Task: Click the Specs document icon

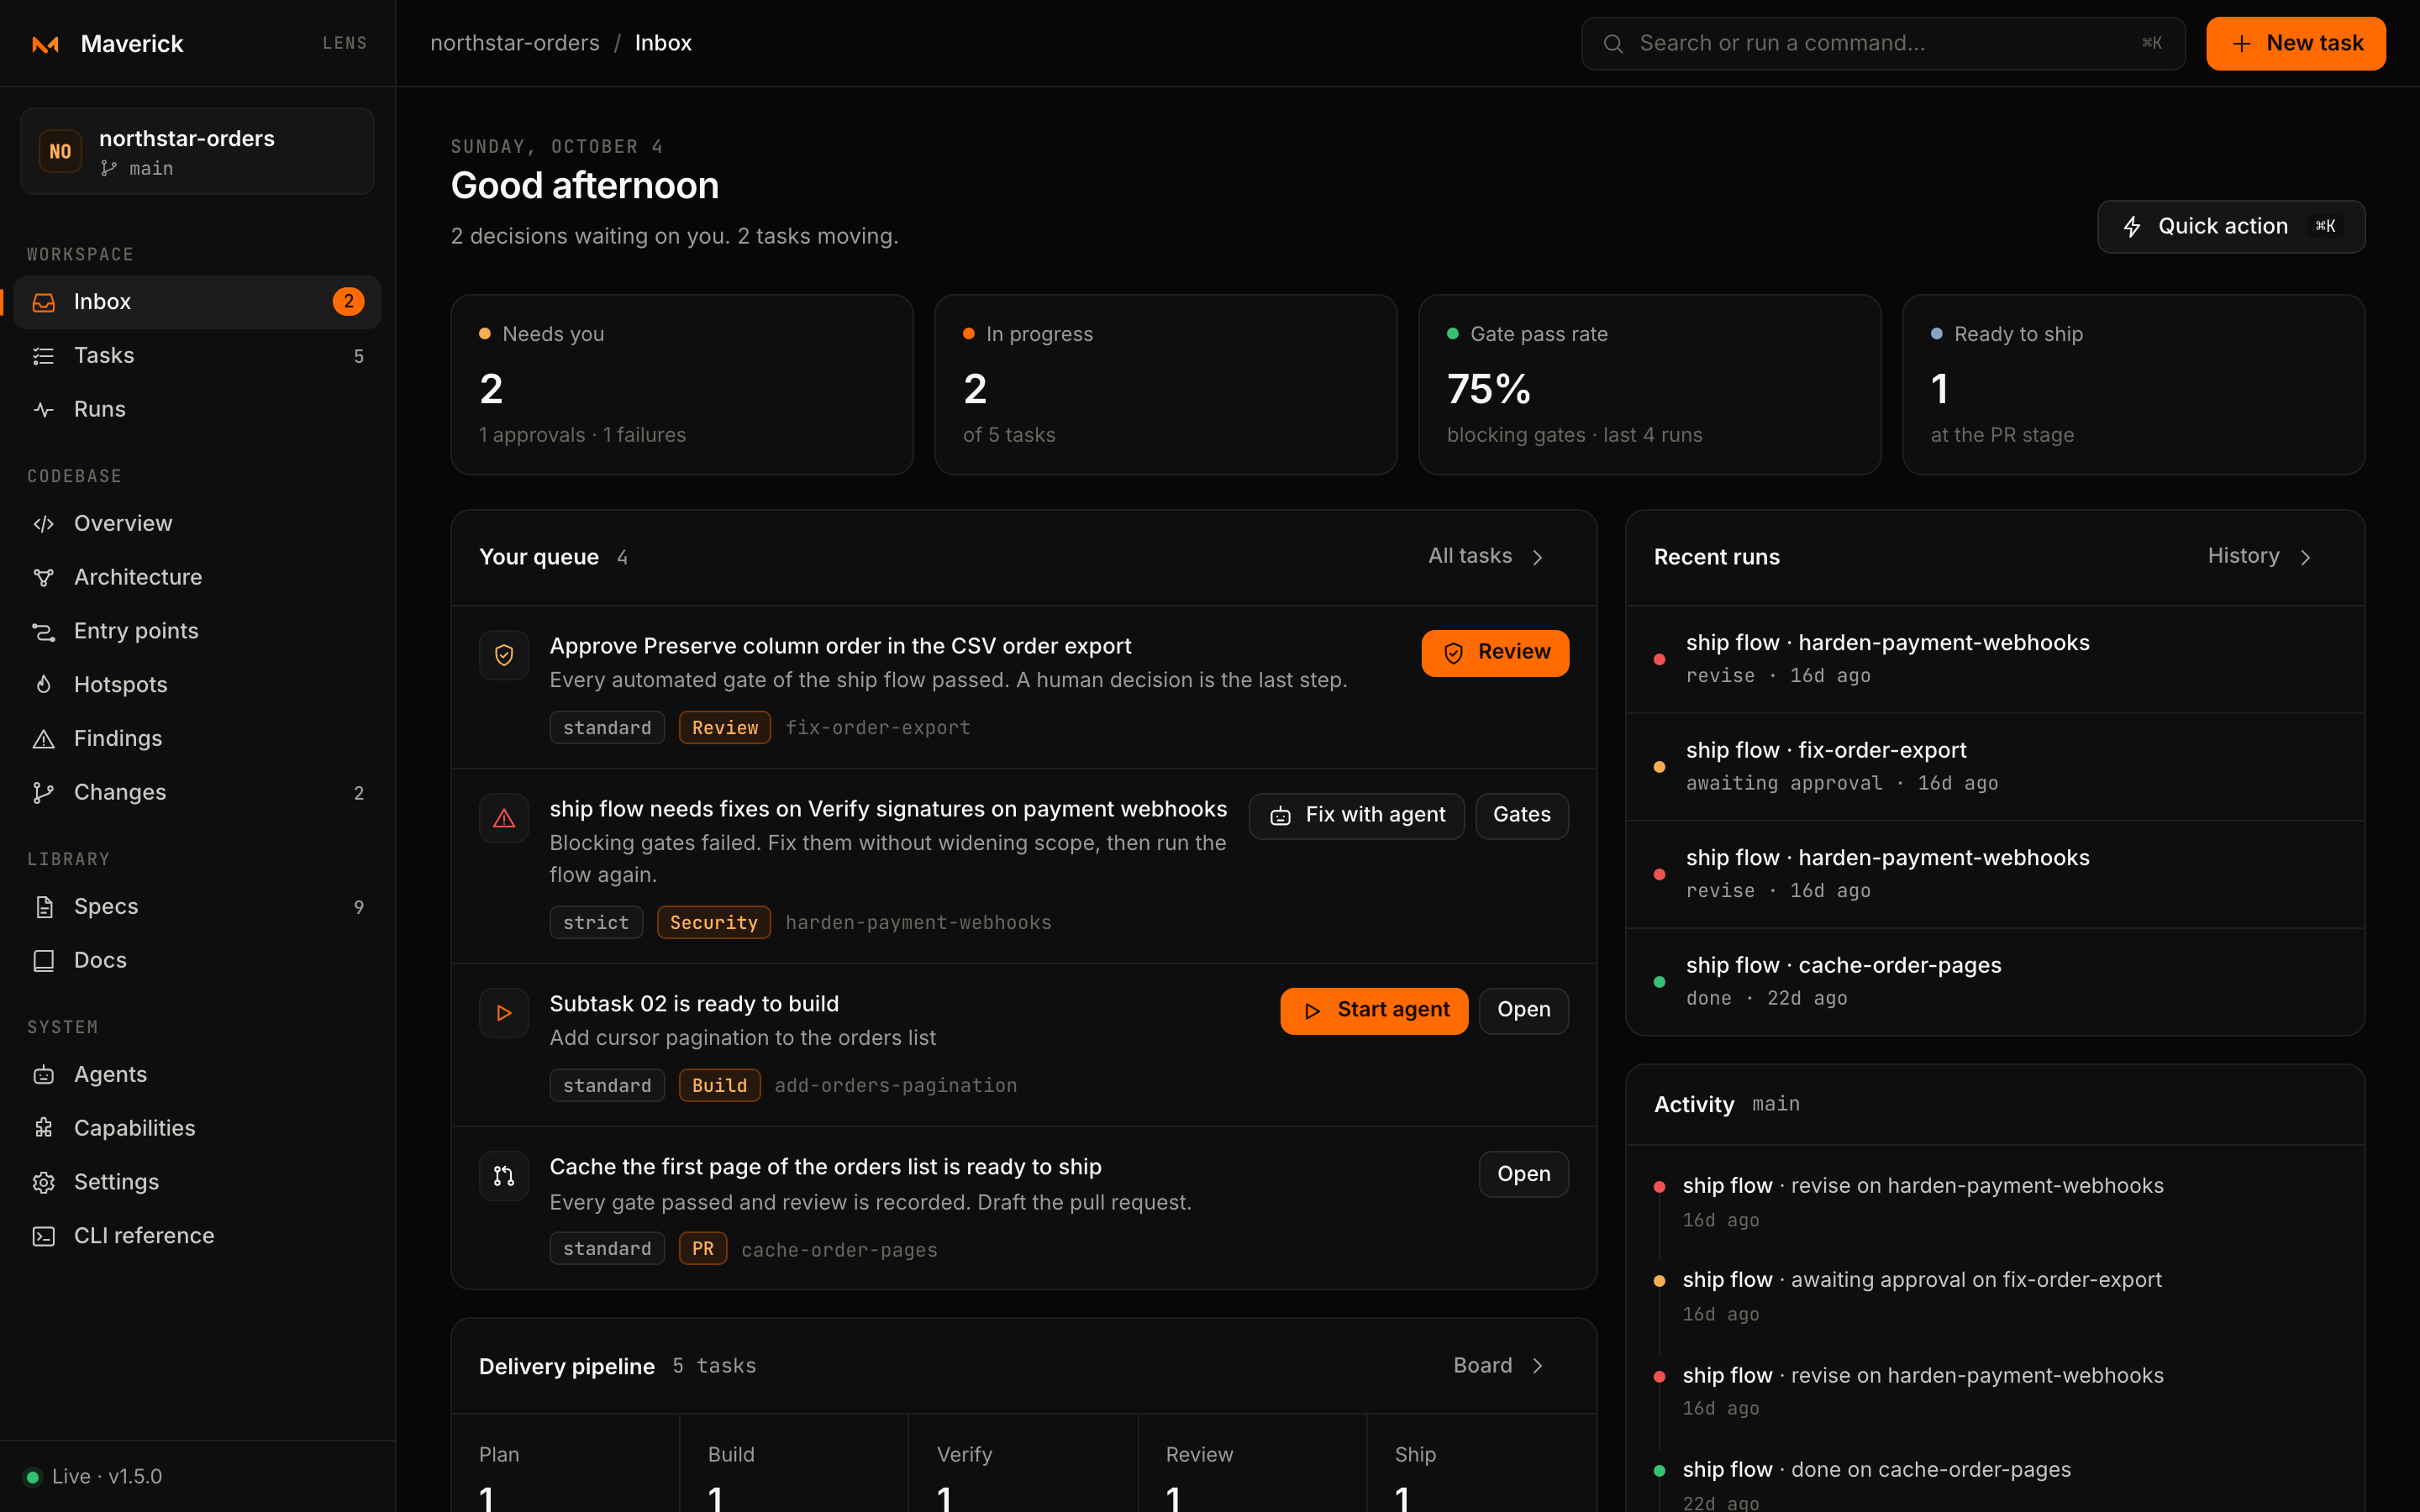Action: click(43, 907)
